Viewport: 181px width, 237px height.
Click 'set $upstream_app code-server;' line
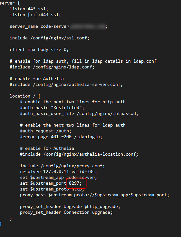click(x=59, y=178)
